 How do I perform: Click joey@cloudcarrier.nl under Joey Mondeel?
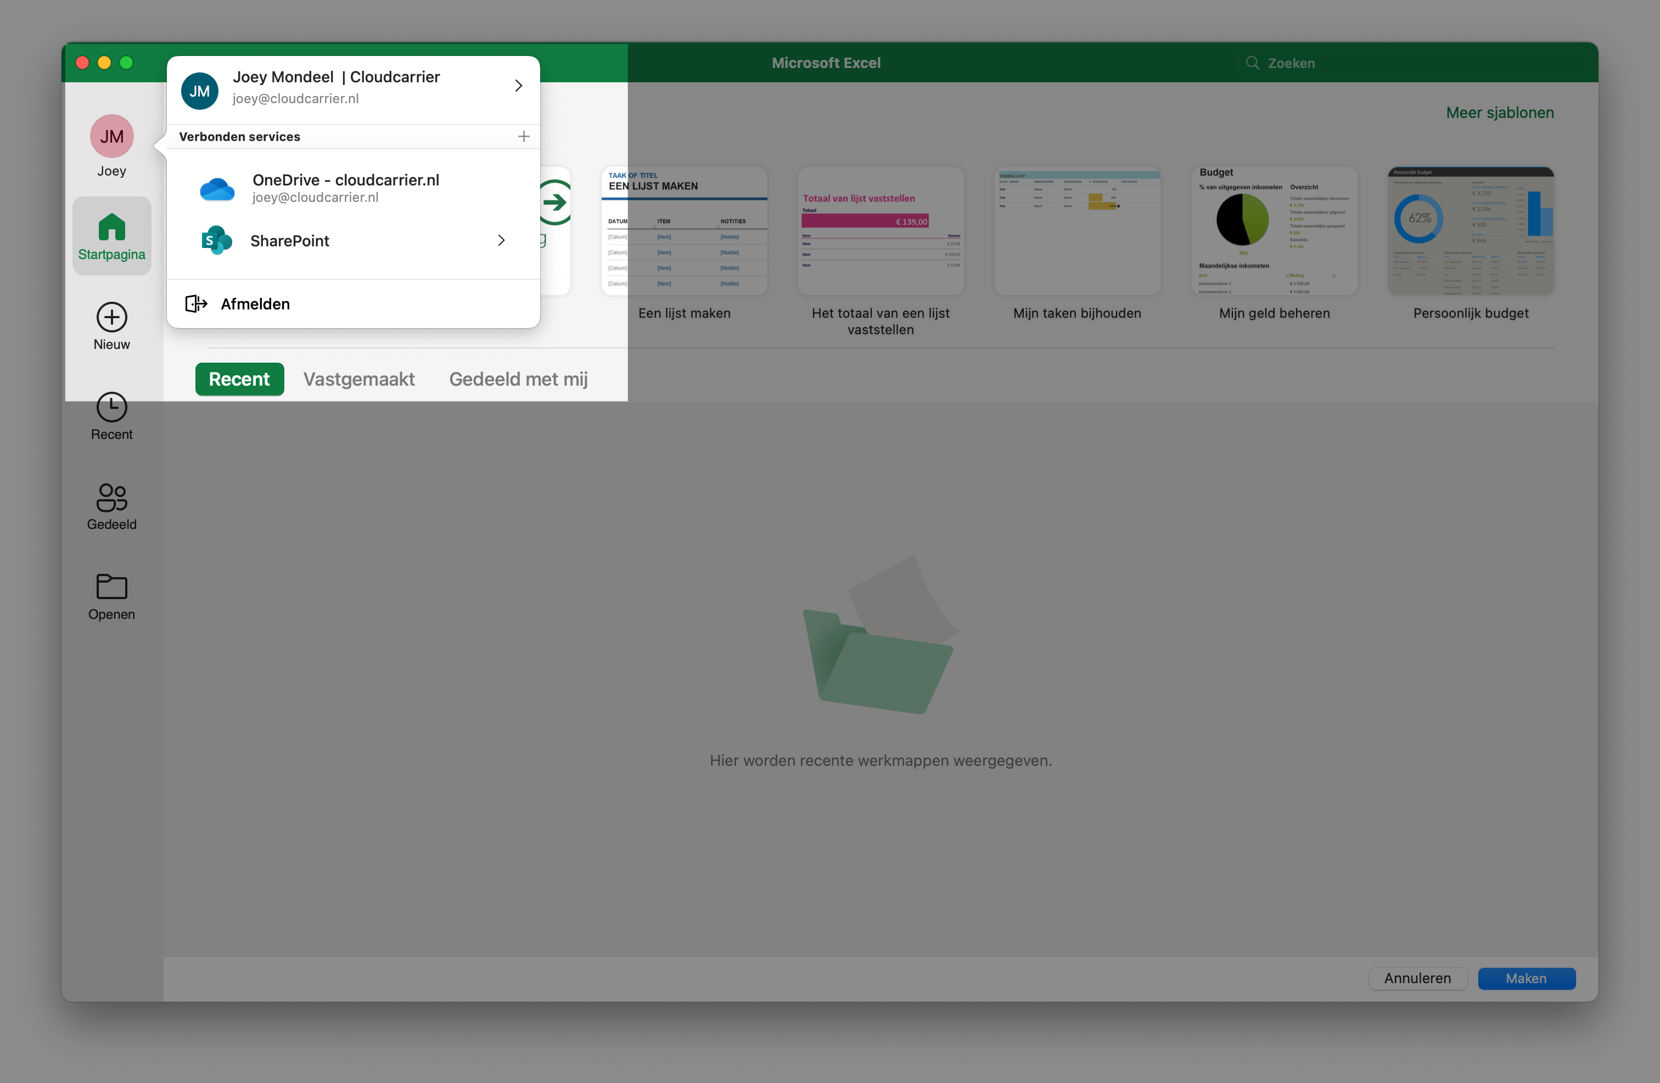[x=296, y=98]
